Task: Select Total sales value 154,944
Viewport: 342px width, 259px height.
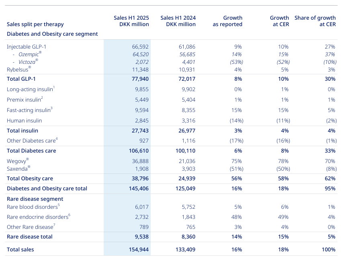Action: point(139,249)
